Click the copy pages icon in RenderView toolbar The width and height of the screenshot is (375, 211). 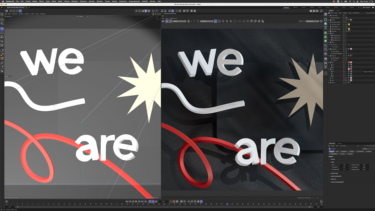tap(263, 21)
